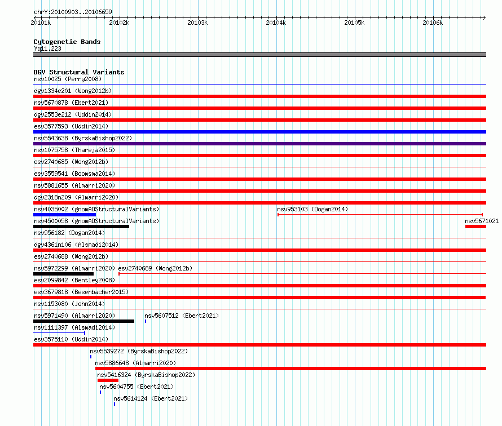Click nsv5614124 (Ebert2021) label
Image resolution: width=502 pixels, height=426 pixels.
pyautogui.click(x=151, y=398)
